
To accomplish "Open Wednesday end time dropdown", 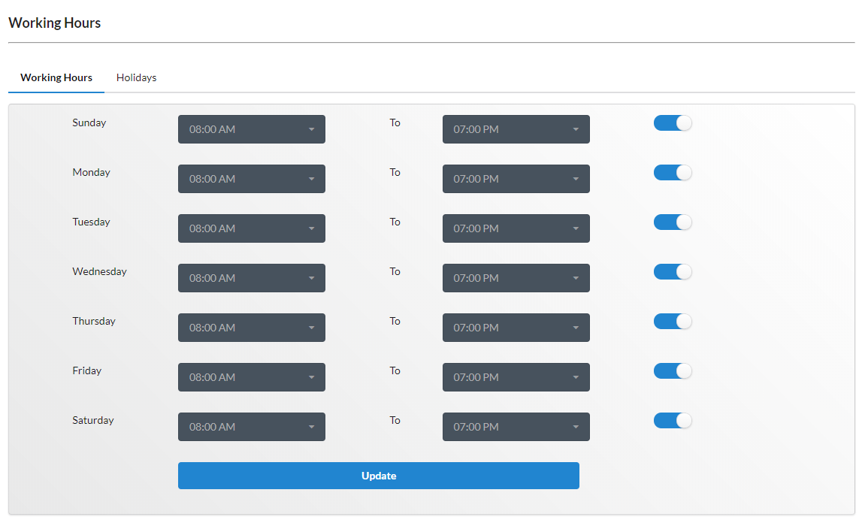I will 516,278.
